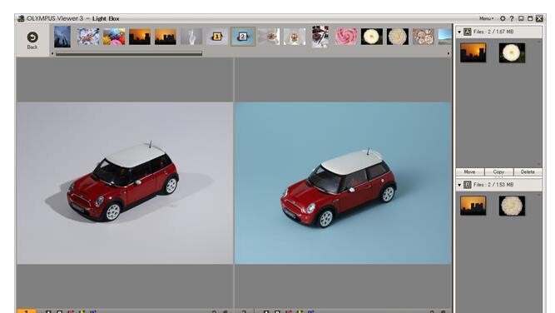This screenshot has width=555, height=313.
Task: Select the white orchid thumbnail beside the dessert photo
Action: click(294, 37)
